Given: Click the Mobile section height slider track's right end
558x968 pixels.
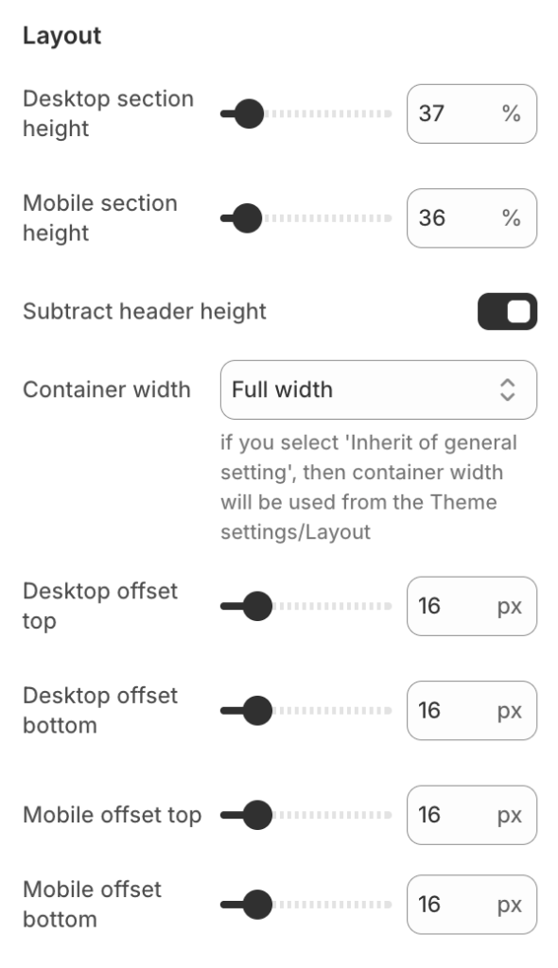Looking at the screenshot, I should (389, 218).
